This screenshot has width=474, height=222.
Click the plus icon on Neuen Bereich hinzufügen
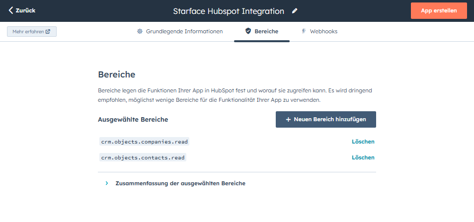(288, 120)
